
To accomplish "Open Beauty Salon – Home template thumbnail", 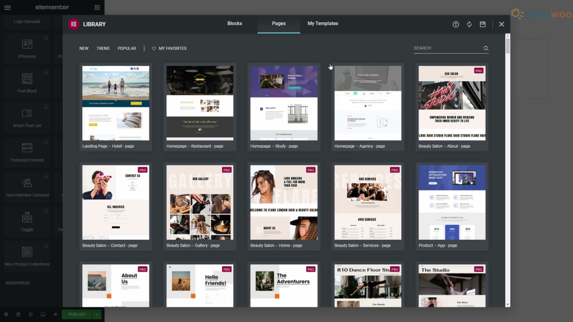I will pos(284,202).
